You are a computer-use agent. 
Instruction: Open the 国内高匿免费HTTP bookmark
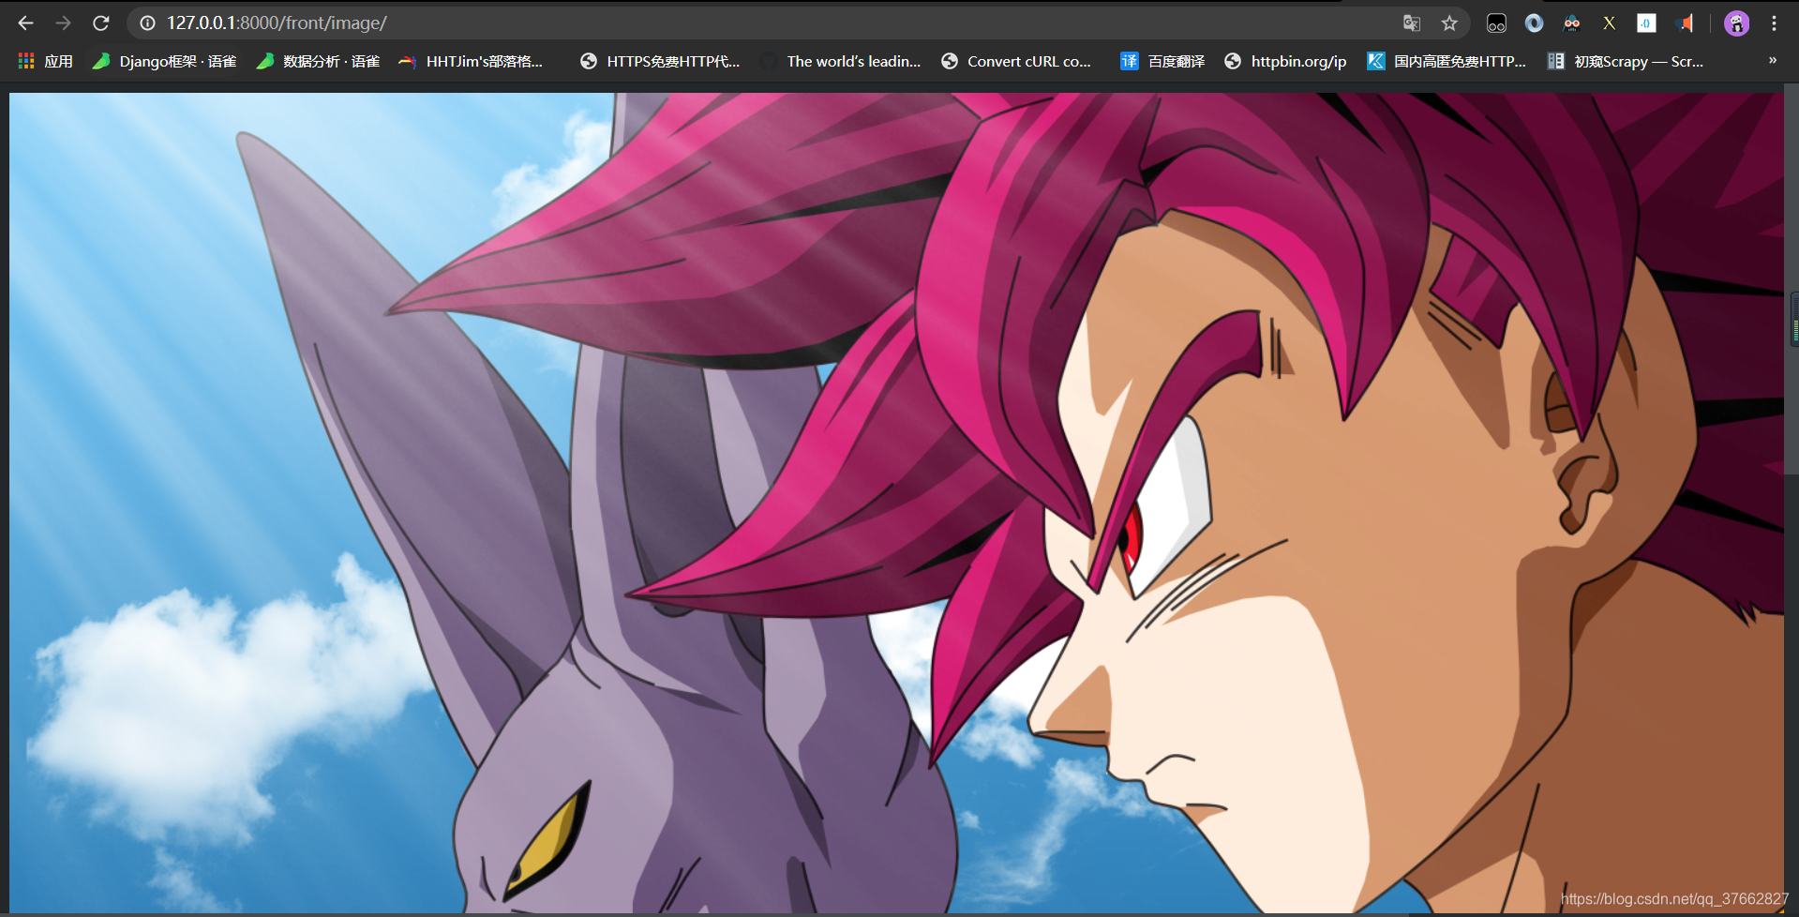(1447, 61)
